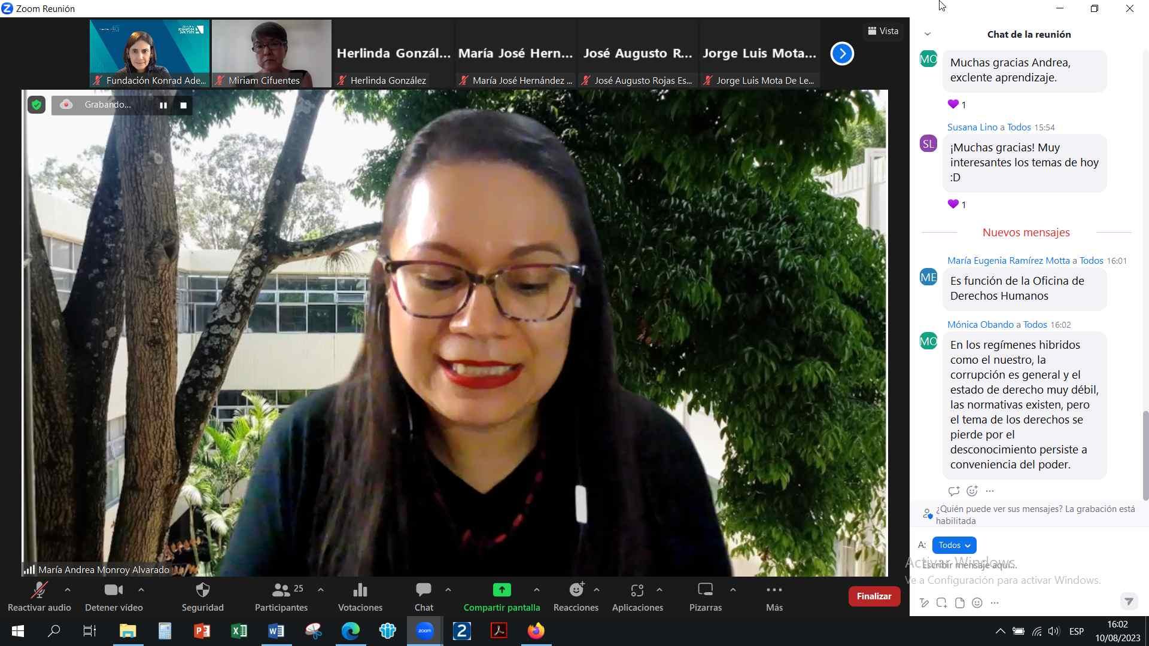
Task: Click green Compartir pantalla icon
Action: tap(501, 590)
